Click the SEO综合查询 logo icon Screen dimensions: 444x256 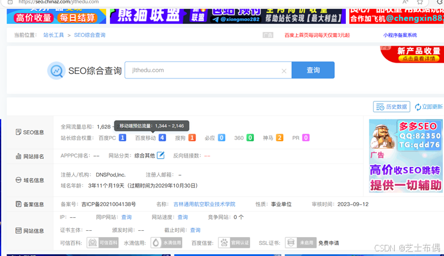pos(56,71)
